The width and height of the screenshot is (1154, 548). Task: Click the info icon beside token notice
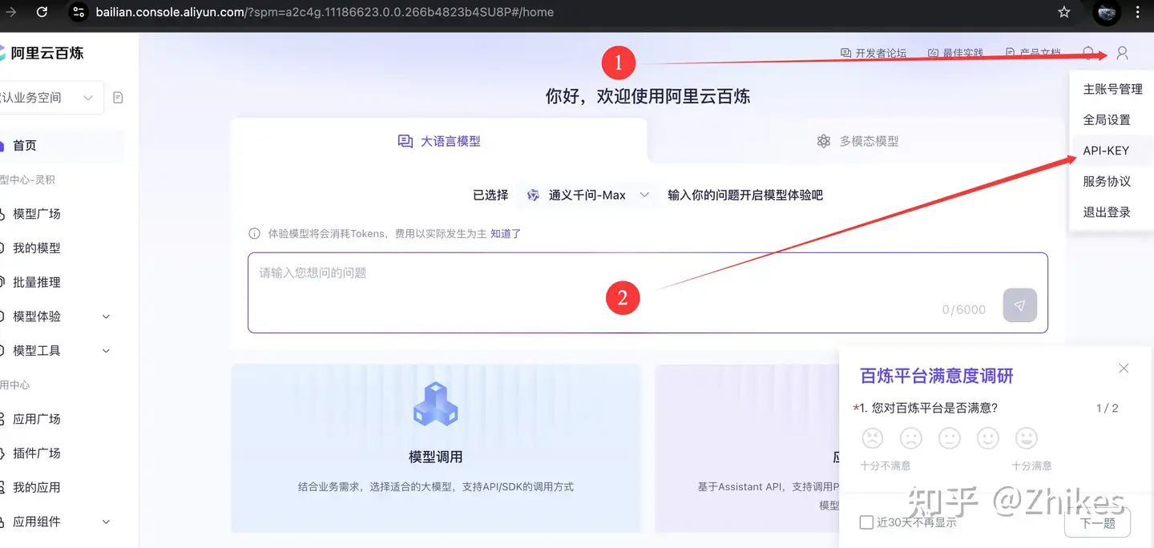(x=254, y=234)
